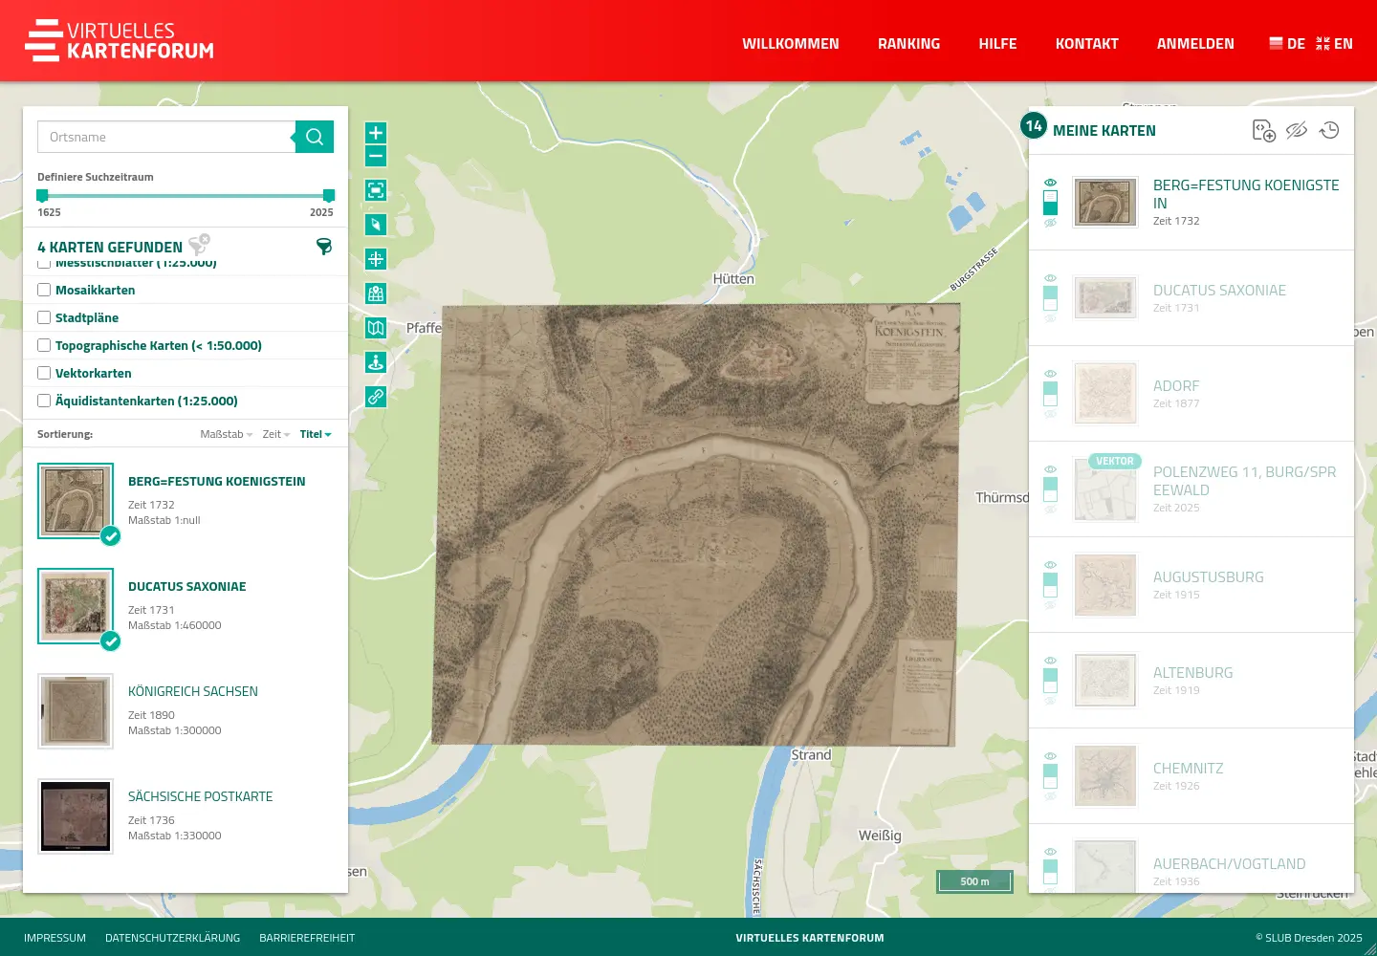Viewport: 1377px width, 956px height.
Task: Sort results by Maßstab
Action: tap(226, 434)
